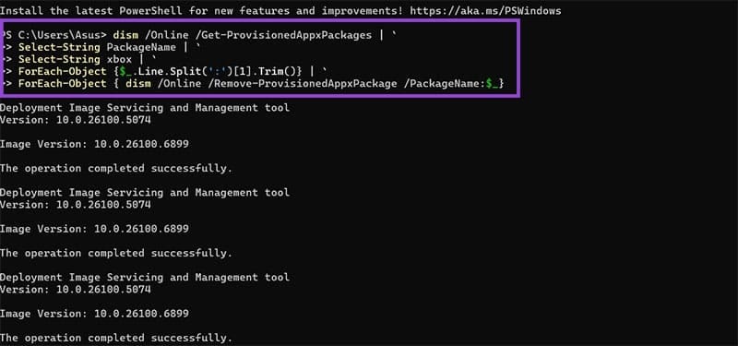Click third Deployment Image Servicing heading

tap(145, 278)
